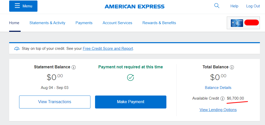Screen dimensions: 265x125
Task: Click the View Transactions button
Action: 55,102
